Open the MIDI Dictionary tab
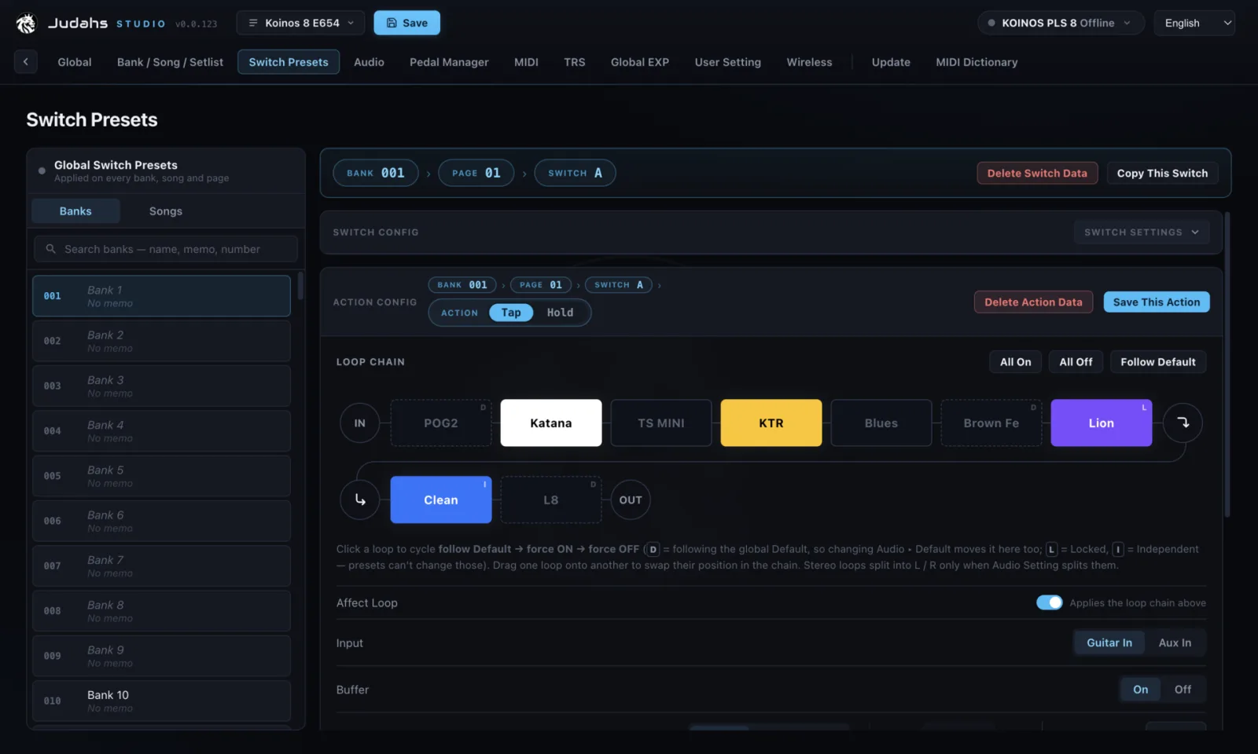1258x754 pixels. click(977, 62)
